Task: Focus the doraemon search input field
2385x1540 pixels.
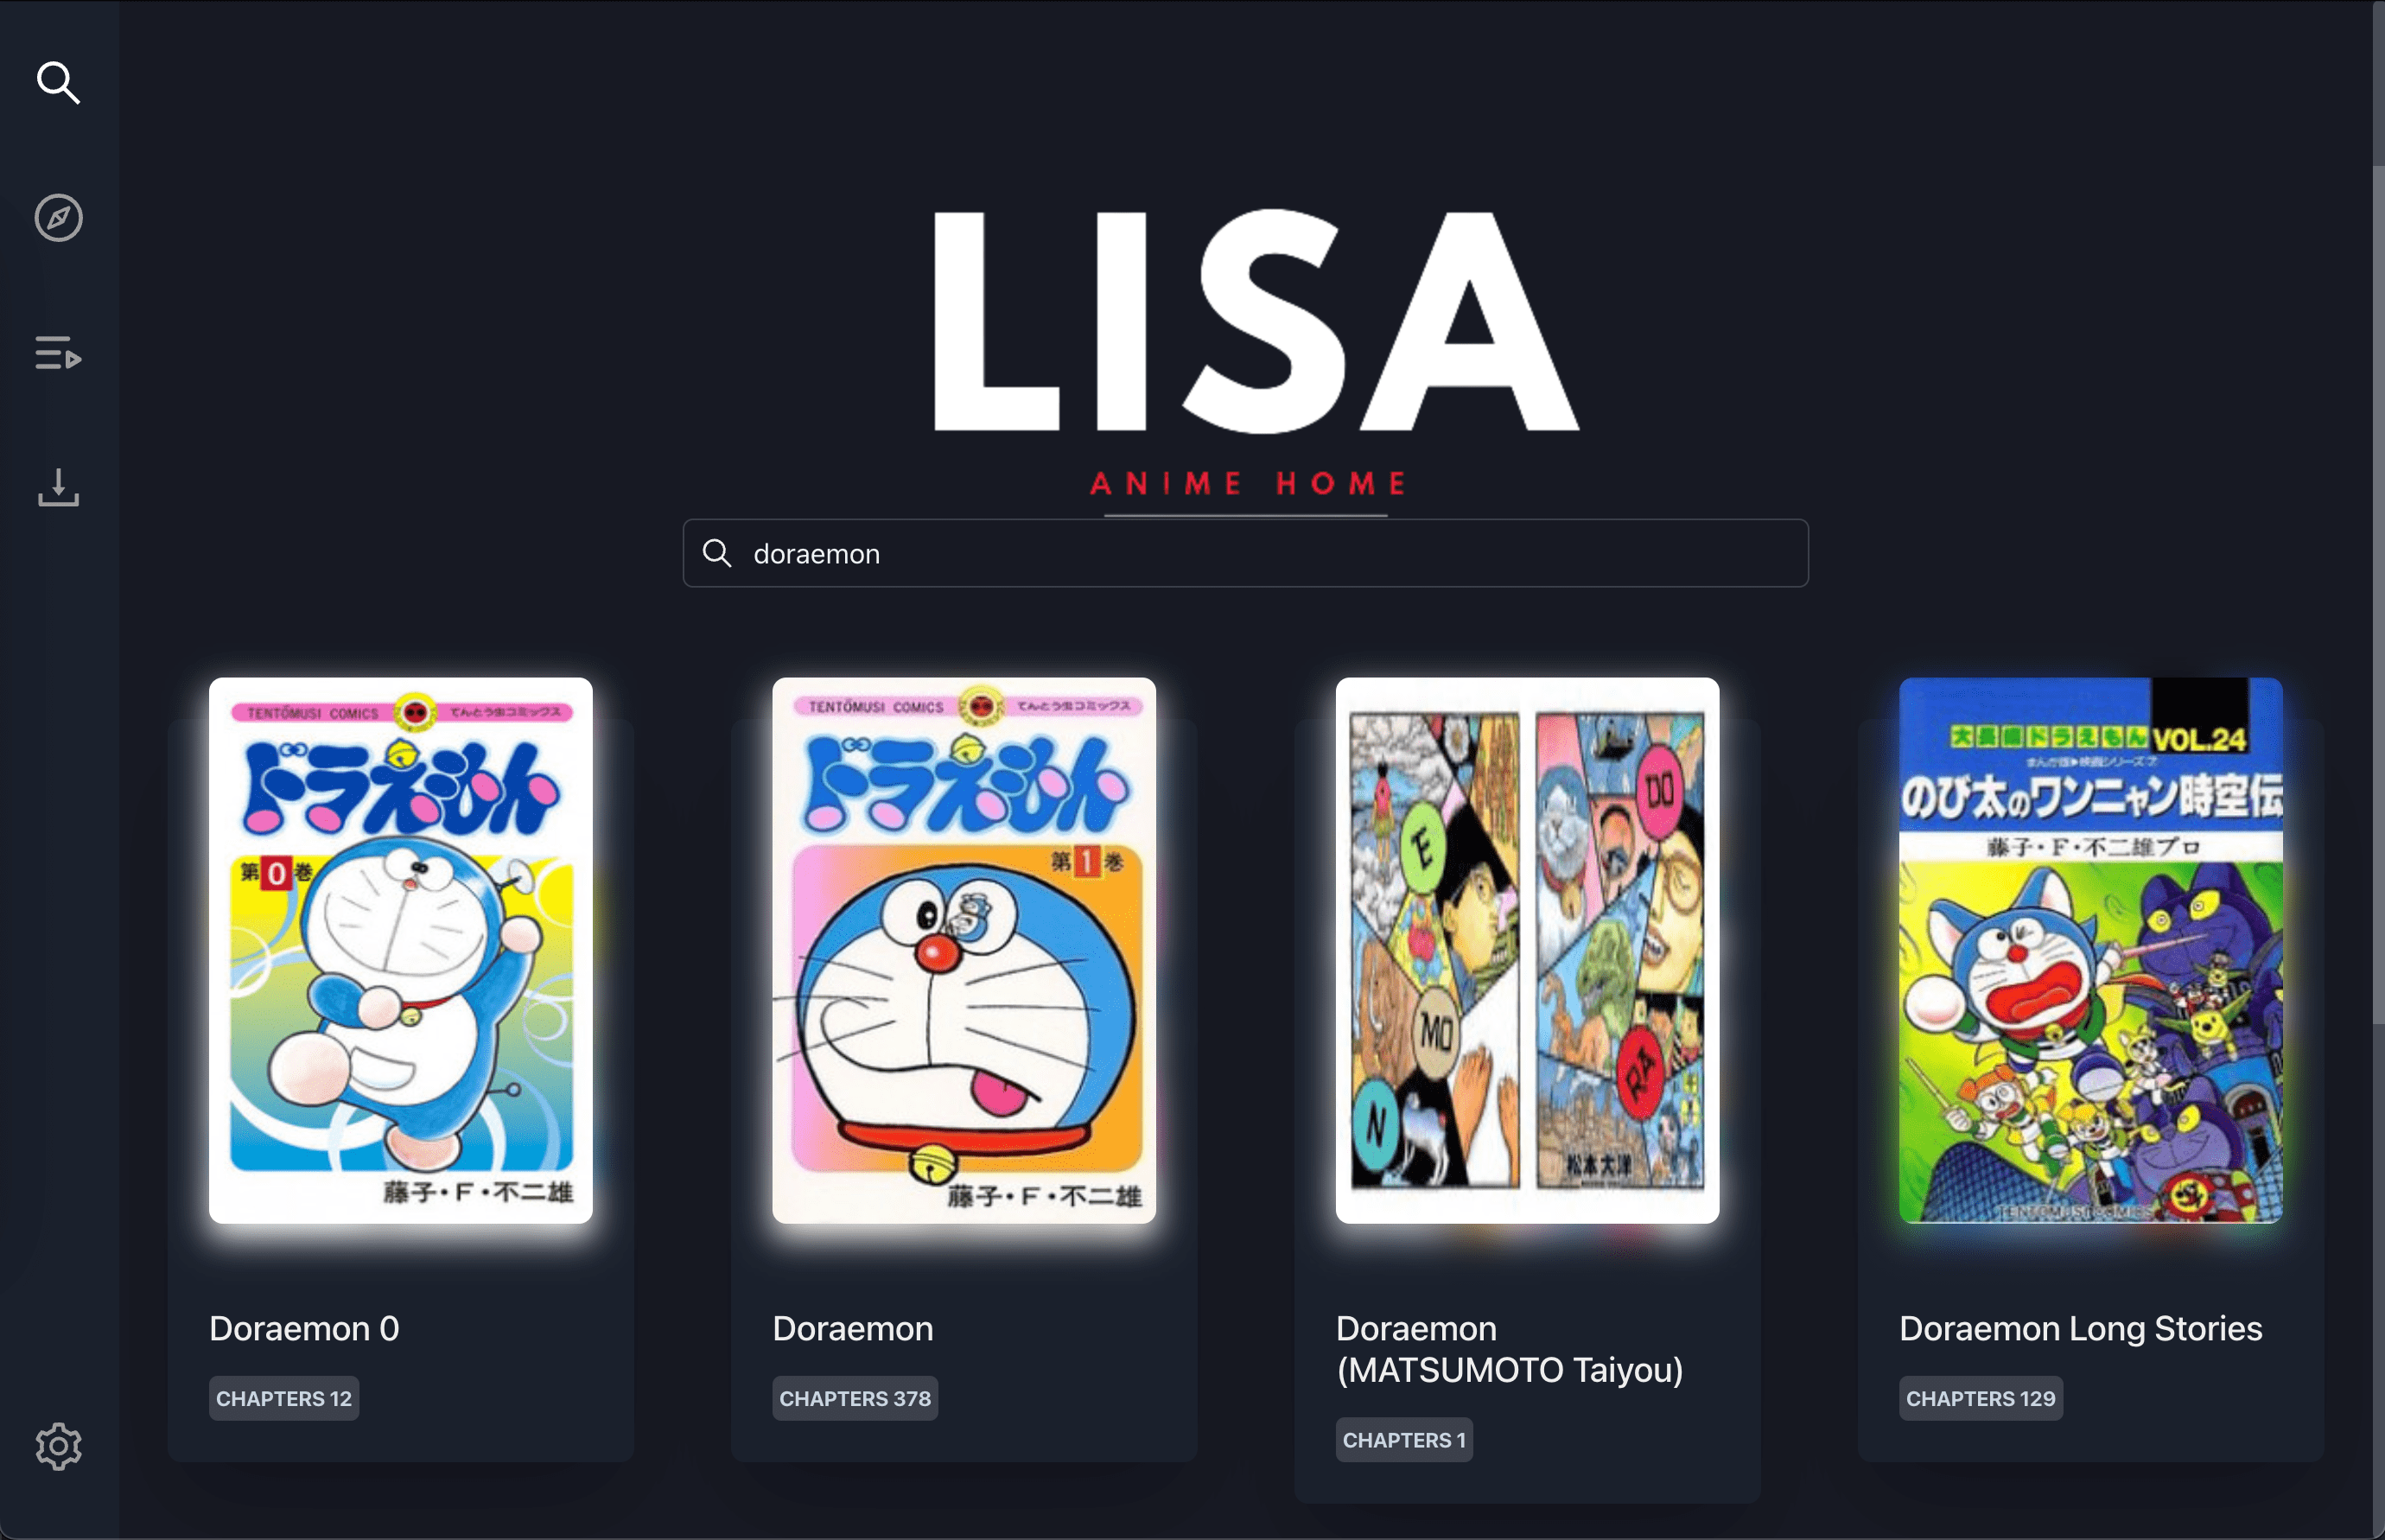Action: 1245,553
